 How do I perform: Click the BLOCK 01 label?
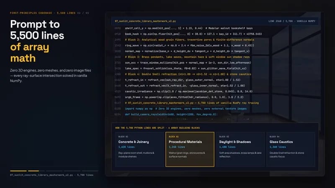[123, 137]
